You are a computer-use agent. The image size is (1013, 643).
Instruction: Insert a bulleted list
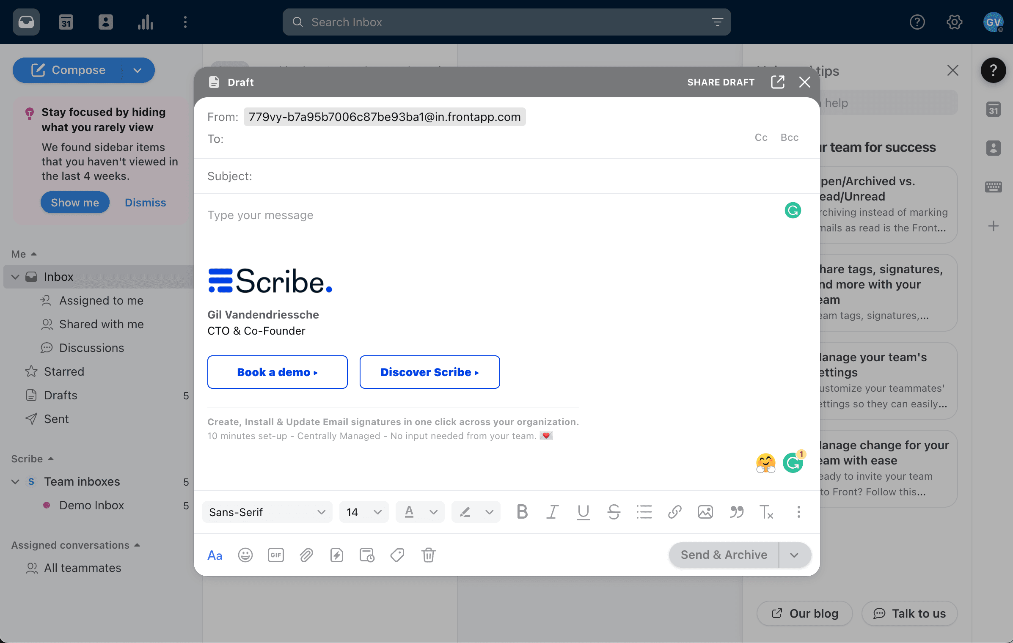[x=644, y=512]
